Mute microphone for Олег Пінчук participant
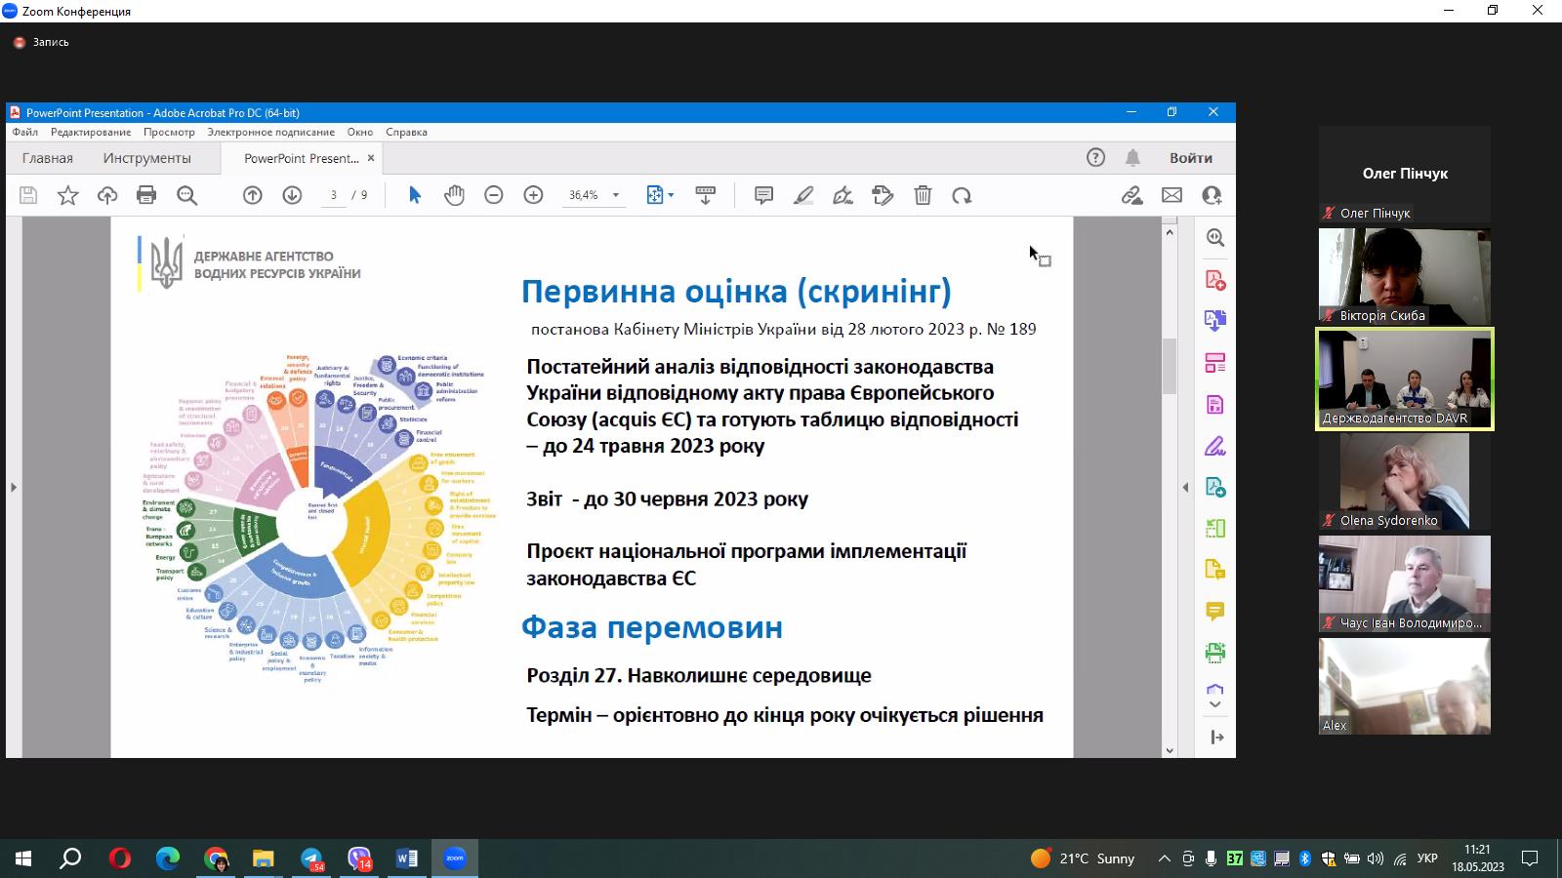The image size is (1562, 878). click(x=1328, y=213)
